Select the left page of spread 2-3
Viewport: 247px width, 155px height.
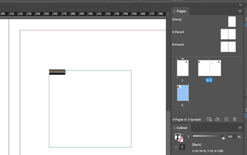pos(204,68)
